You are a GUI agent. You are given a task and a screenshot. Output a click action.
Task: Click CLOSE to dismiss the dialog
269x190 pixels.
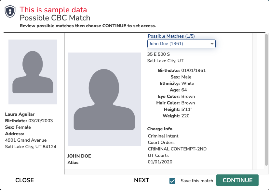click(x=24, y=180)
